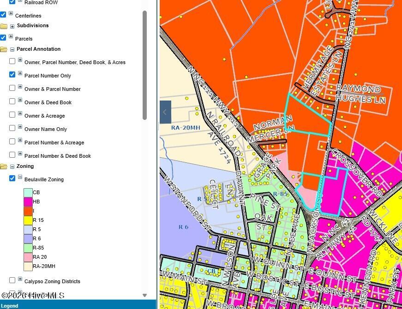The width and height of the screenshot is (402, 309).
Task: Select the Parcel Annotation tree label
Action: coord(38,49)
